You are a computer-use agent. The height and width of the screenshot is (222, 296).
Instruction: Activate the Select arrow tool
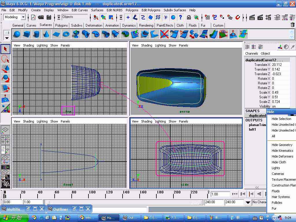5,49
